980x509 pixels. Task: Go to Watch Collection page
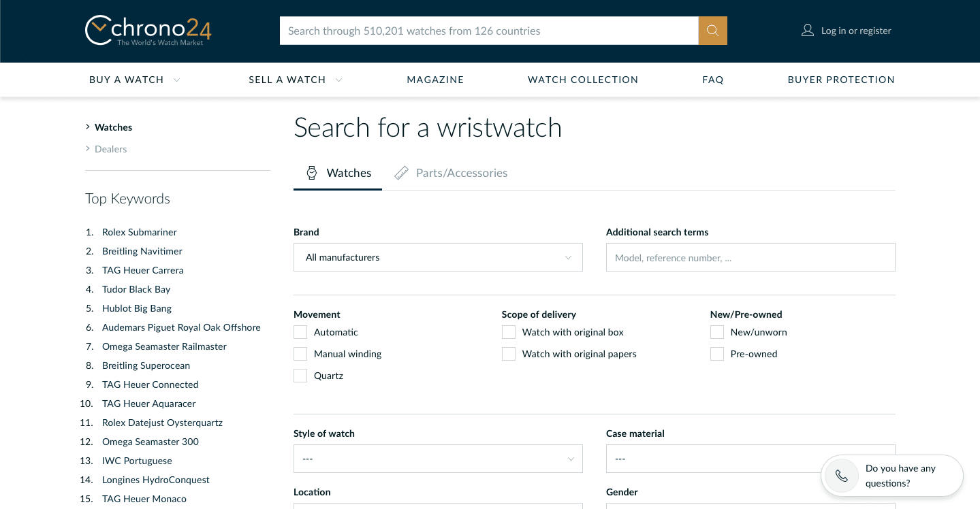583,80
